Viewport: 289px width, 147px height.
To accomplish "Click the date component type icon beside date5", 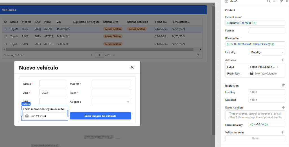I will pos(227,1).
